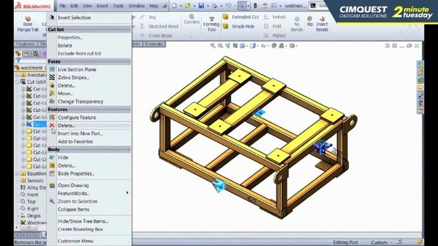
Task: Click the Save floppy disk icon
Action: point(201,5)
